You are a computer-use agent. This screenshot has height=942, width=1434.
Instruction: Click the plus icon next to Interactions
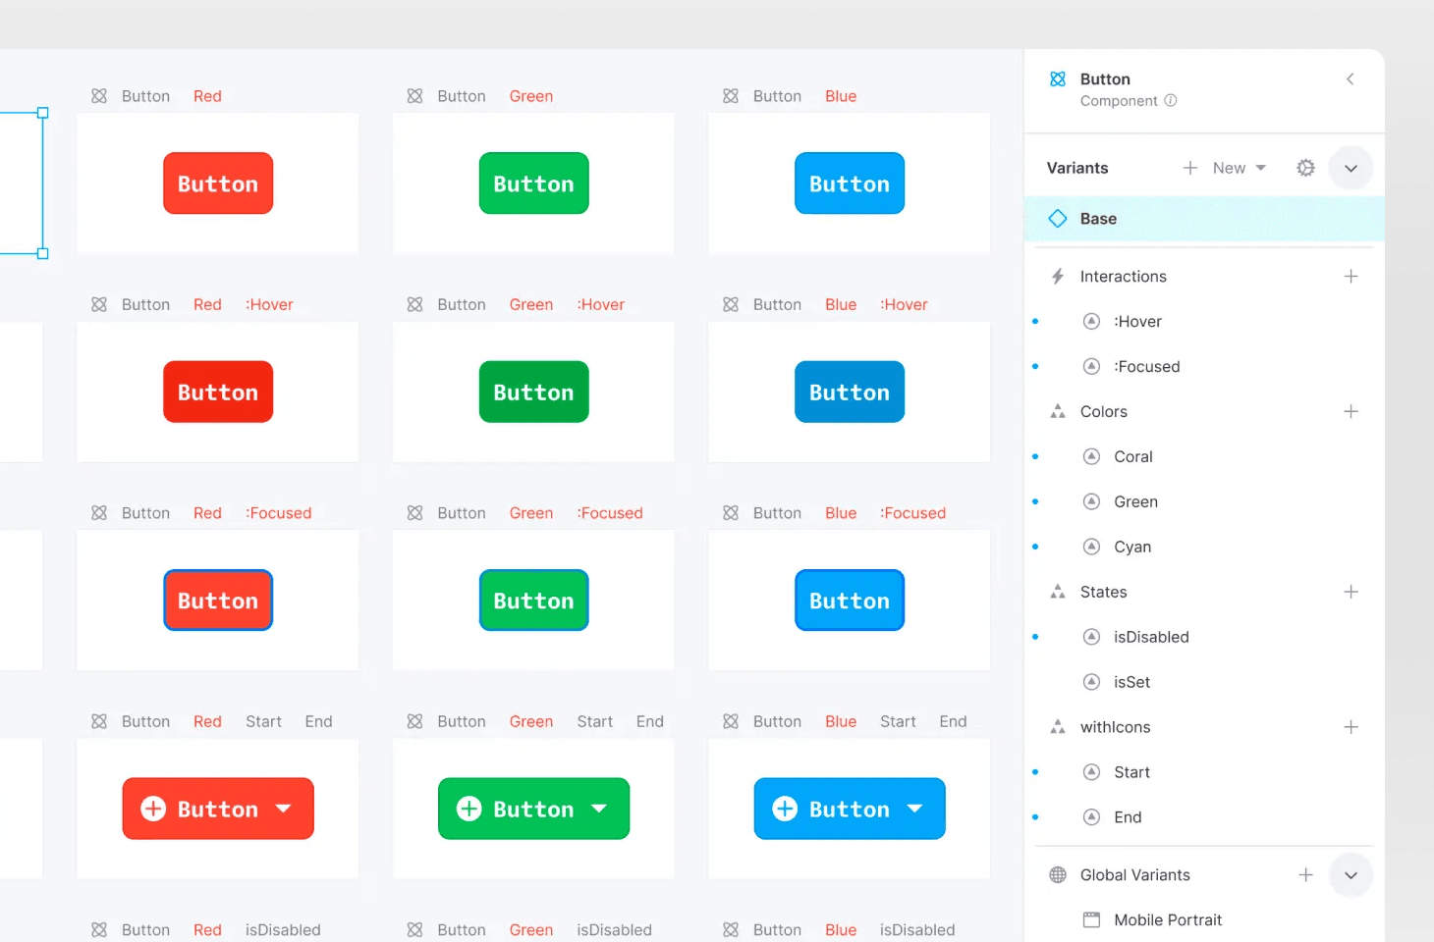[1351, 277]
